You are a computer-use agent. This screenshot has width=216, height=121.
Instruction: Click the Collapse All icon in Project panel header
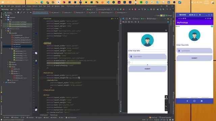[x=24, y=12]
